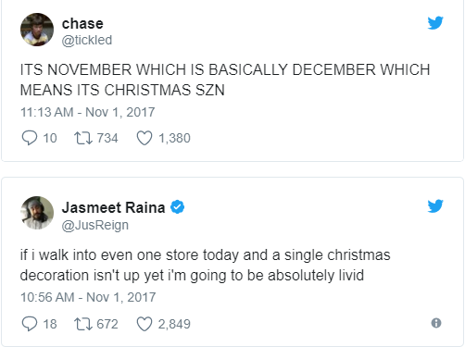The image size is (465, 347).
Task: Open Jasmeet Raina's profile picture
Action: tap(37, 213)
